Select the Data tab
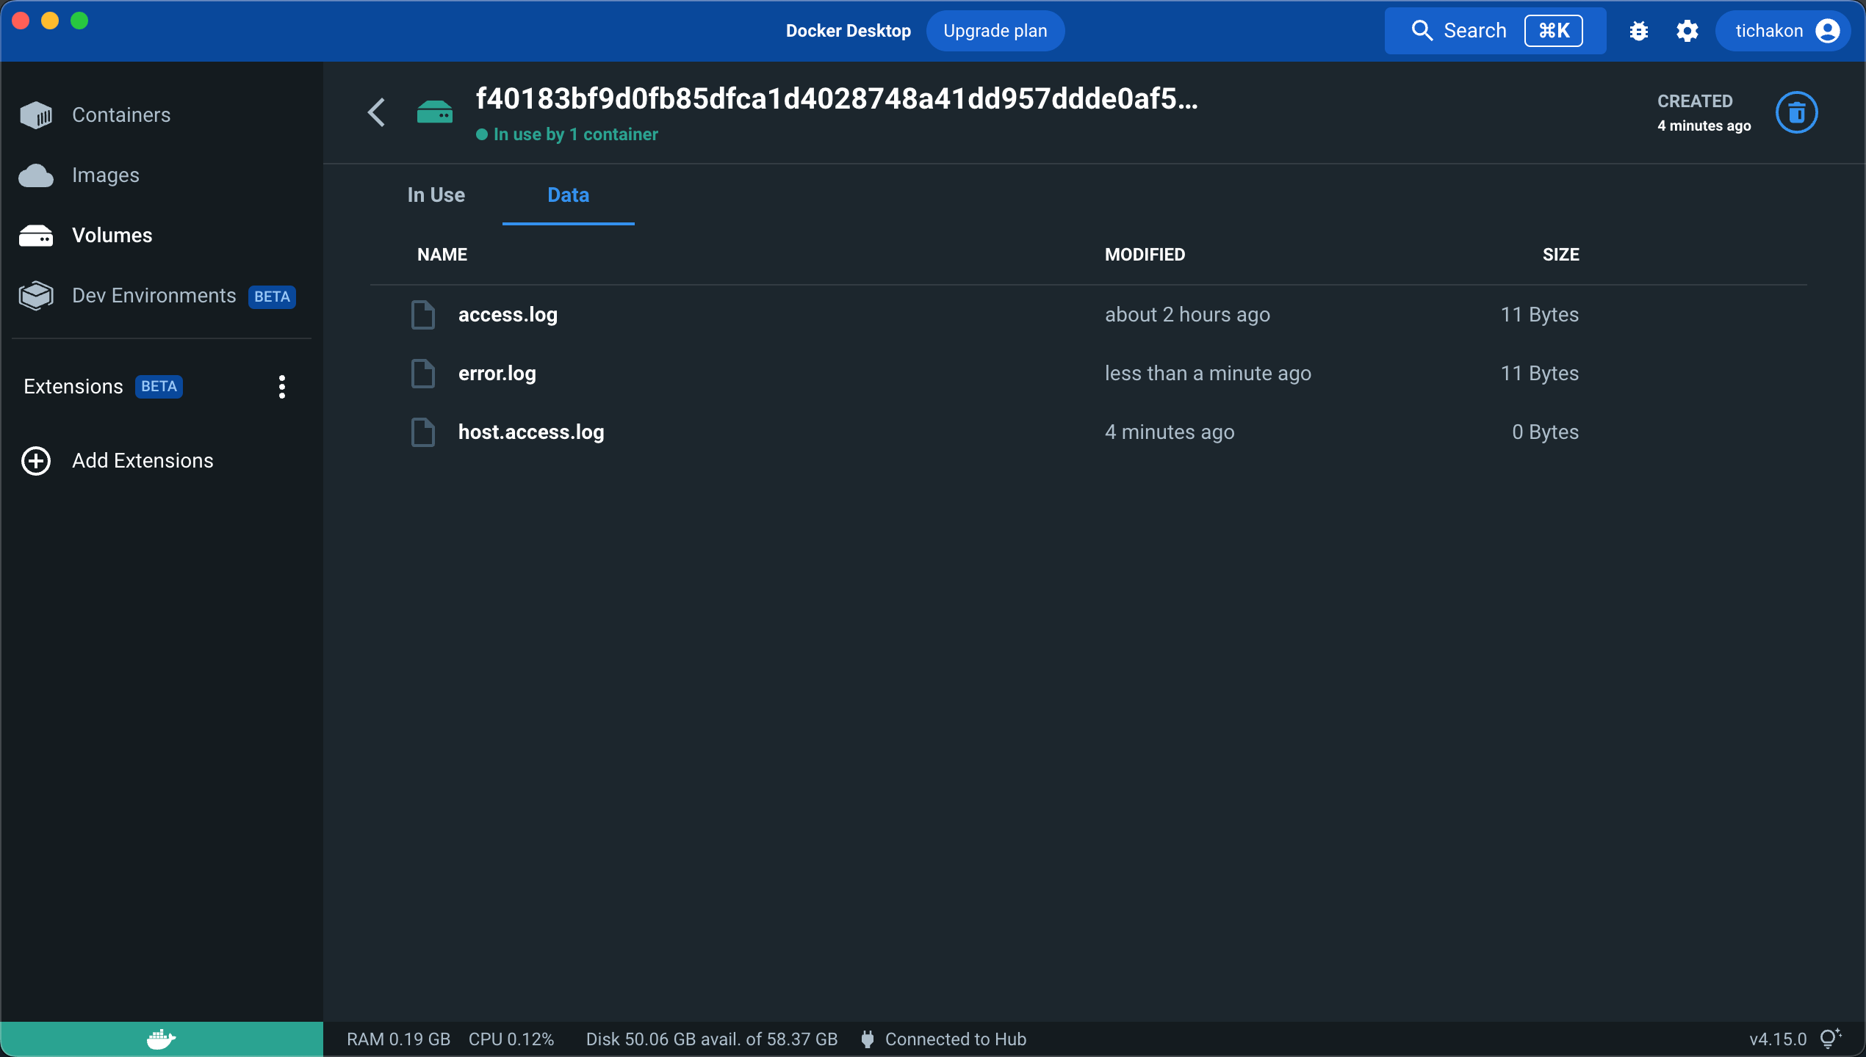 tap(568, 195)
